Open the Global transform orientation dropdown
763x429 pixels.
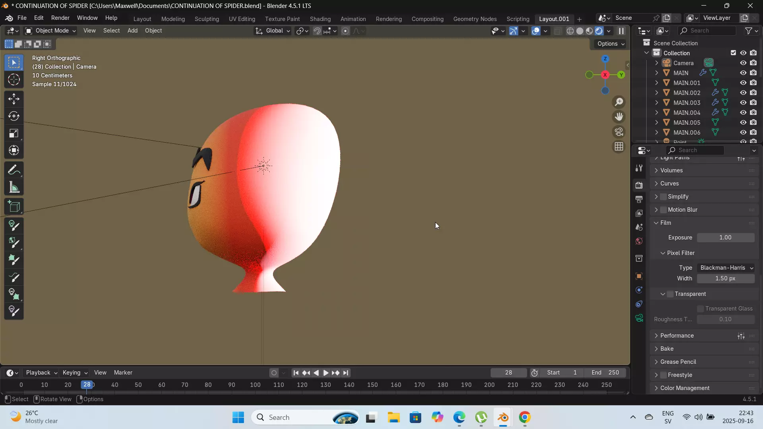point(273,31)
